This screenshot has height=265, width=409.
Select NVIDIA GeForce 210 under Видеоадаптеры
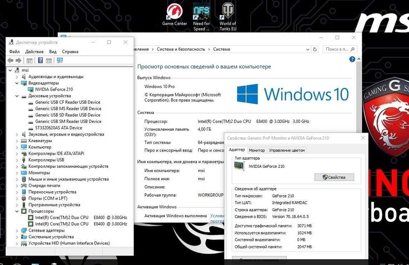click(54, 89)
